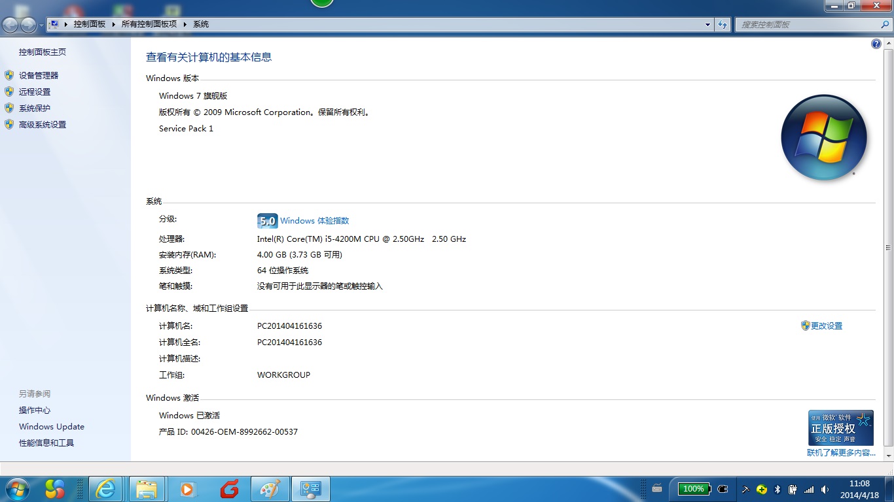Click the help question mark icon

coord(876,44)
